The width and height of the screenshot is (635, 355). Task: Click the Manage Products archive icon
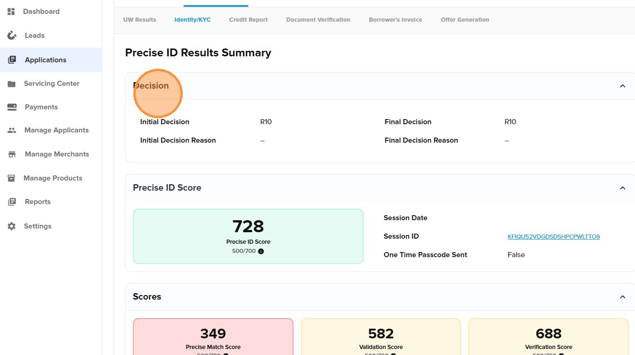click(x=12, y=178)
